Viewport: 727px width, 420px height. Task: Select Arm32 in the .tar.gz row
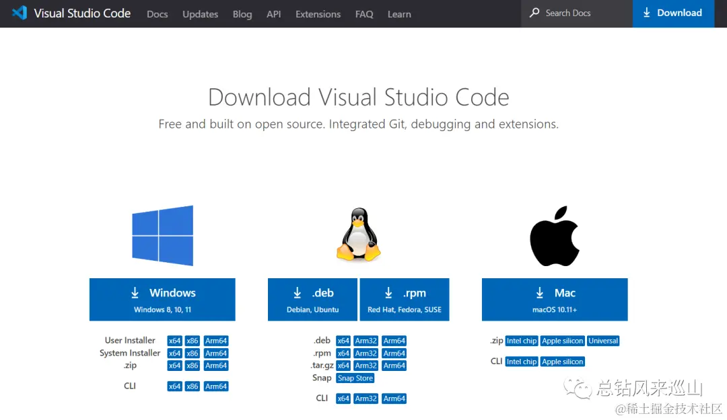click(366, 366)
